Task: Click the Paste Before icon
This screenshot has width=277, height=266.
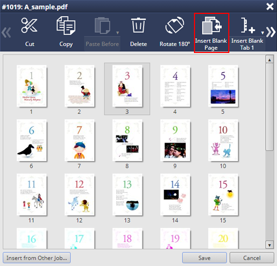Action: (102, 26)
